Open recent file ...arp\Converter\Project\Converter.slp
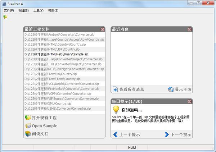 pos(64,59)
